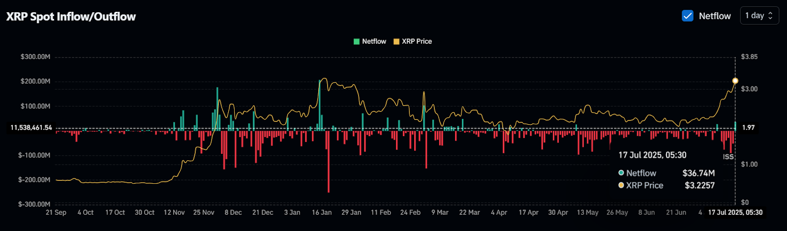Click the 8 Jun date label
This screenshot has width=787, height=231.
[646, 213]
